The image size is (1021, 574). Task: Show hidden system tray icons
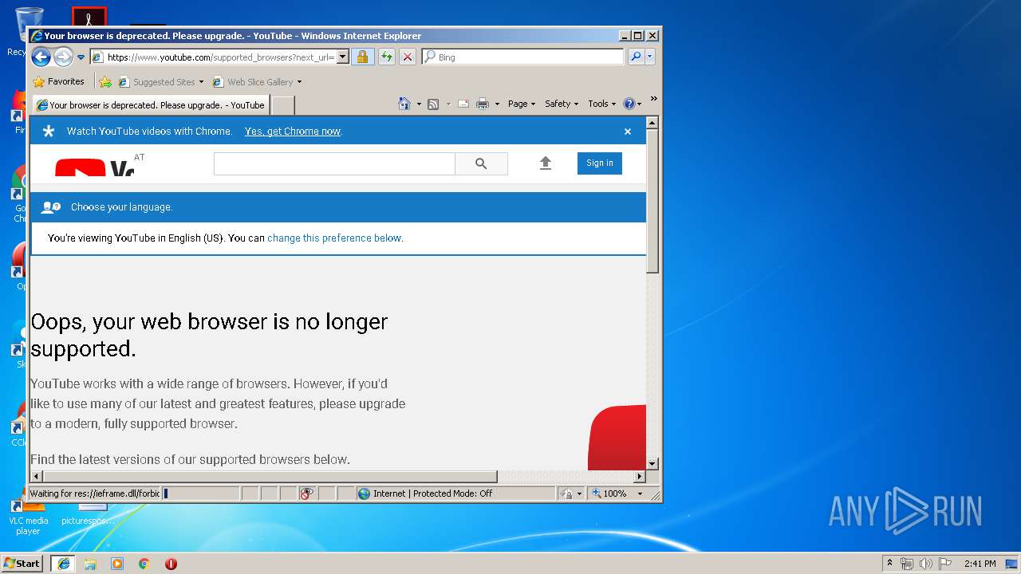pyautogui.click(x=890, y=564)
